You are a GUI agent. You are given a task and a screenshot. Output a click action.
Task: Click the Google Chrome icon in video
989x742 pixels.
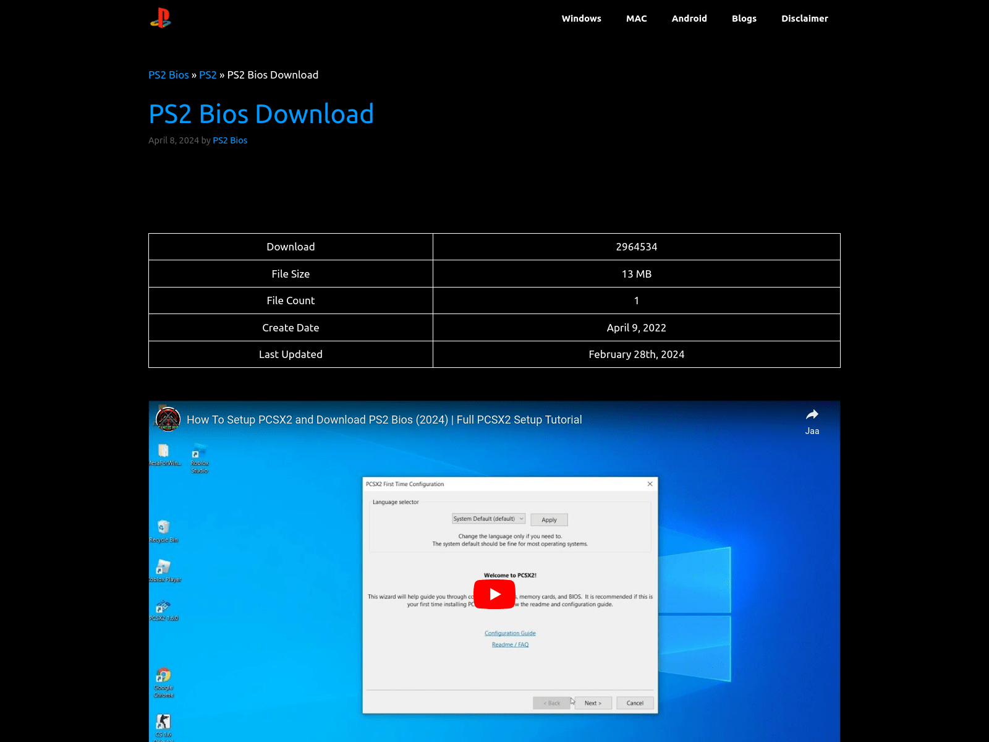pyautogui.click(x=164, y=683)
